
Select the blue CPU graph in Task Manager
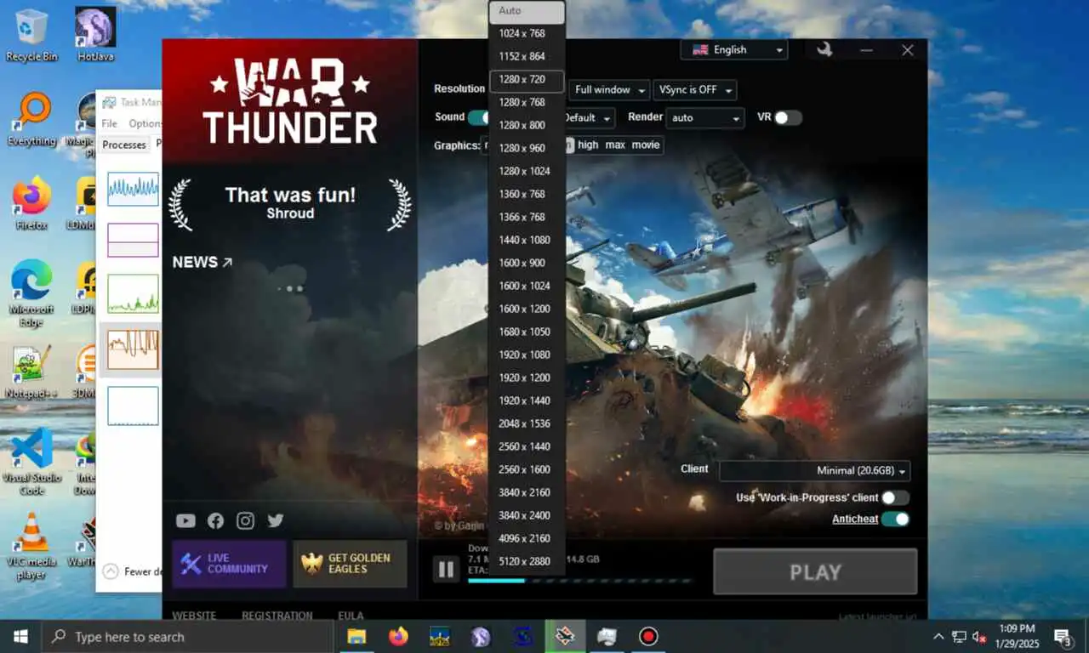pyautogui.click(x=133, y=190)
